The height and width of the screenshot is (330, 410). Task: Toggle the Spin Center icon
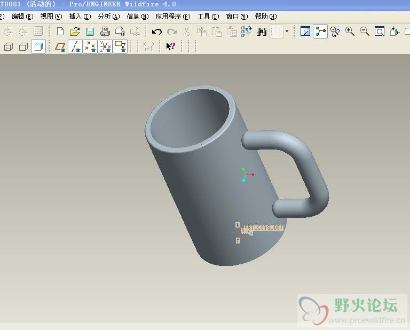pyautogui.click(x=320, y=32)
